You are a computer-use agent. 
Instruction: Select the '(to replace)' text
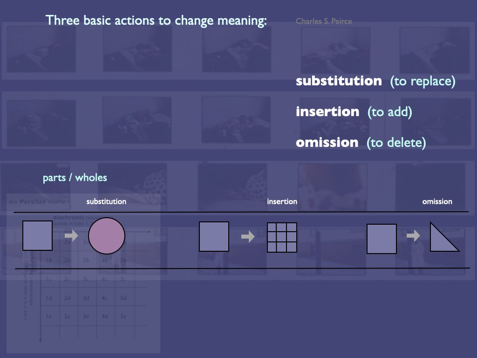pyautogui.click(x=422, y=81)
